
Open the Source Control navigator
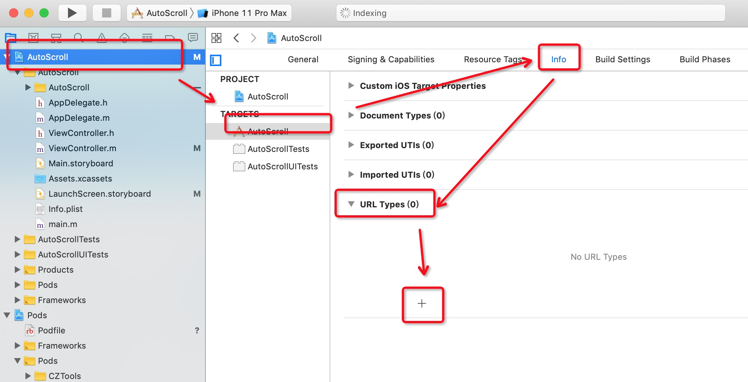33,38
